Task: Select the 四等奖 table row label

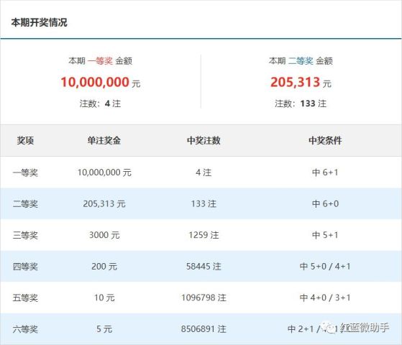Action: tap(25, 267)
